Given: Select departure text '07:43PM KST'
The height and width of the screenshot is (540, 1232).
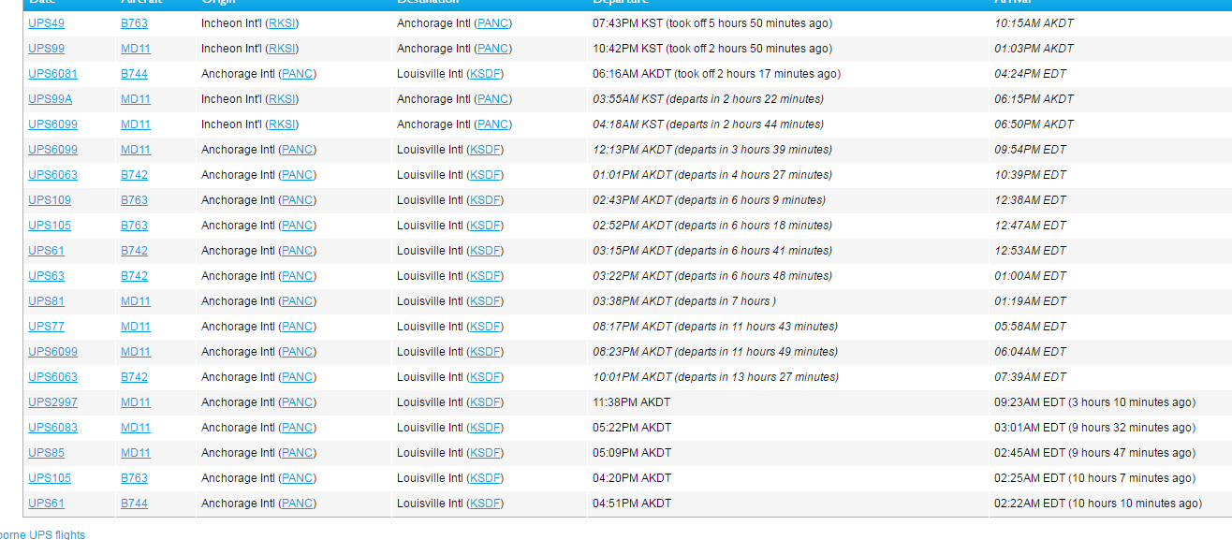Looking at the screenshot, I should coord(628,23).
